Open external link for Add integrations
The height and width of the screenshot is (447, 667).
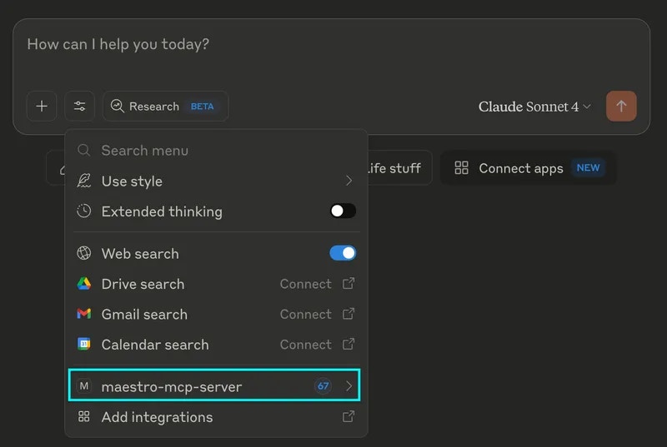point(349,417)
